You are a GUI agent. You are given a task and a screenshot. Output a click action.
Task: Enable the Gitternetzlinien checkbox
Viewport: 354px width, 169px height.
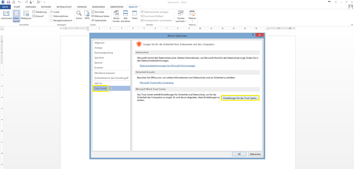[51, 16]
